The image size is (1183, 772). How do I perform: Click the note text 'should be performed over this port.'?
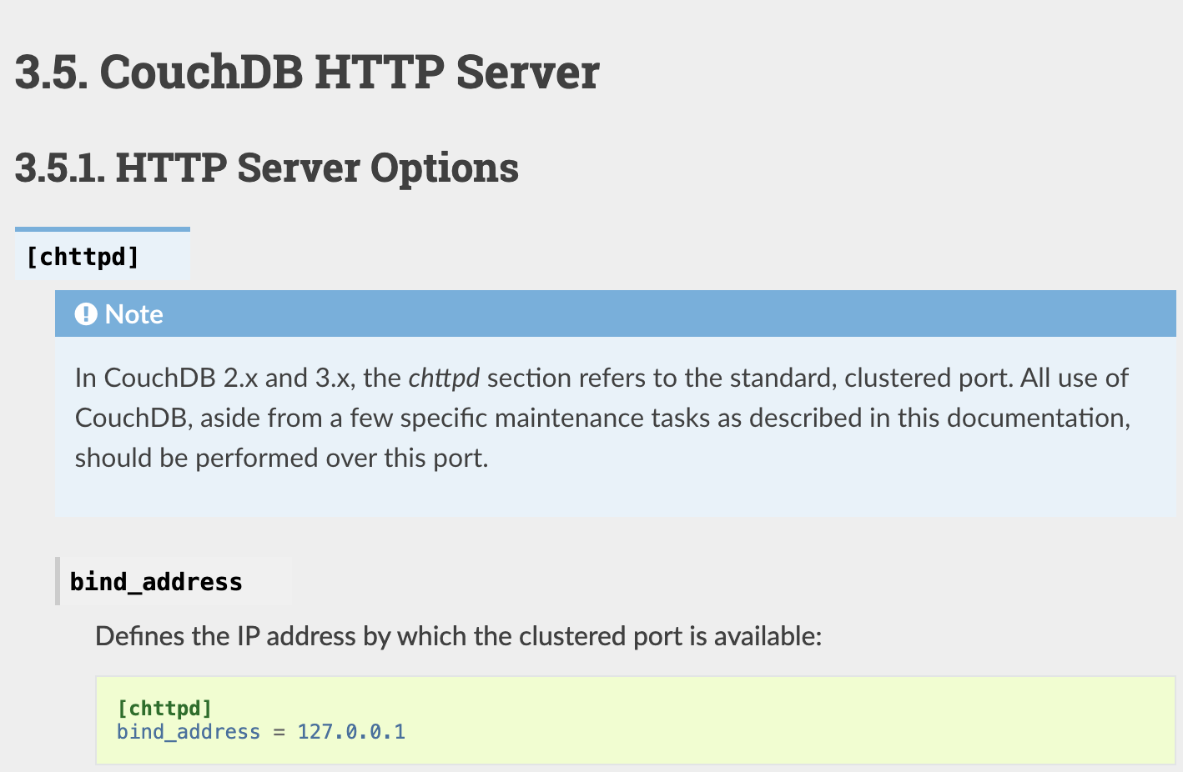[282, 459]
